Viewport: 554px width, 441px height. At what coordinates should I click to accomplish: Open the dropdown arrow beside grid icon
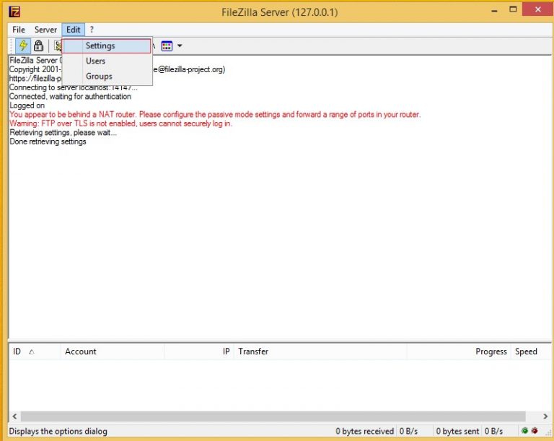pyautogui.click(x=180, y=45)
